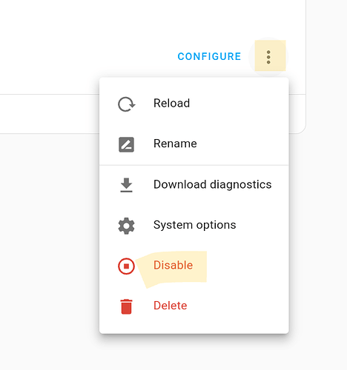Click the pencil Rename icon

coord(126,144)
